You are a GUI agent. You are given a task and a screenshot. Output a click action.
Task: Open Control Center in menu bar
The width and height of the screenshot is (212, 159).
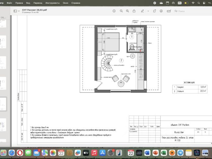pos(204,3)
